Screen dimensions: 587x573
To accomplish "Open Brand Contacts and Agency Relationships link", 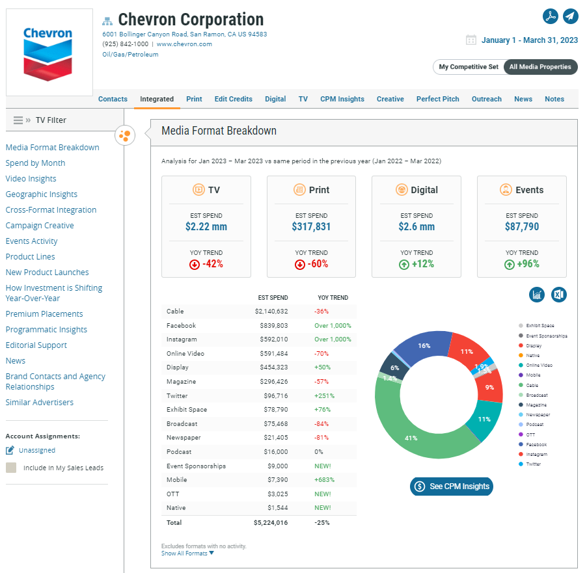I will pos(55,381).
